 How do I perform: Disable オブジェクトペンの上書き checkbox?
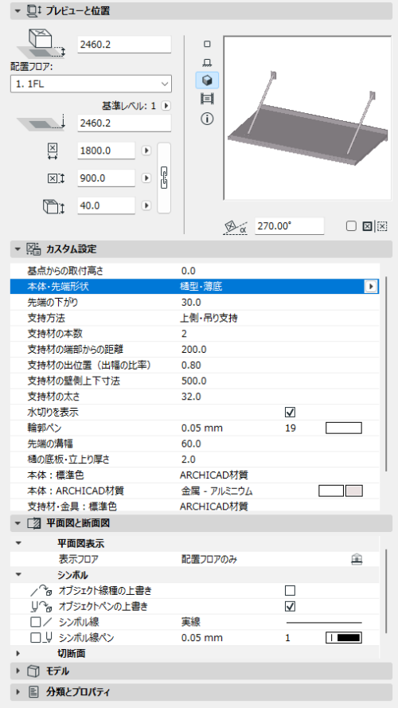(291, 606)
